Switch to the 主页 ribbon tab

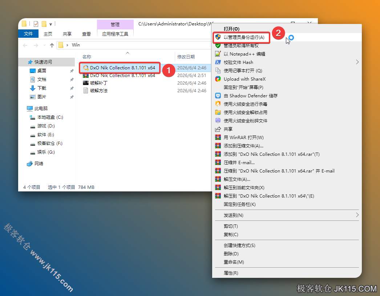[48, 34]
